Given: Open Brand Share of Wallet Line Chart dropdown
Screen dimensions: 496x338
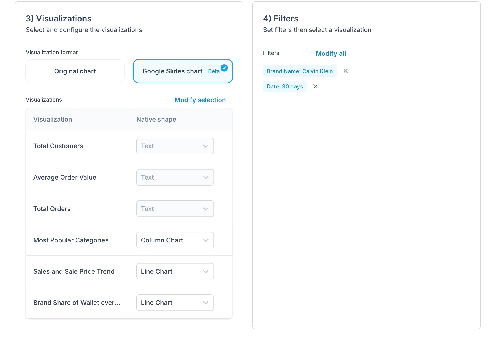Looking at the screenshot, I should pyautogui.click(x=175, y=303).
